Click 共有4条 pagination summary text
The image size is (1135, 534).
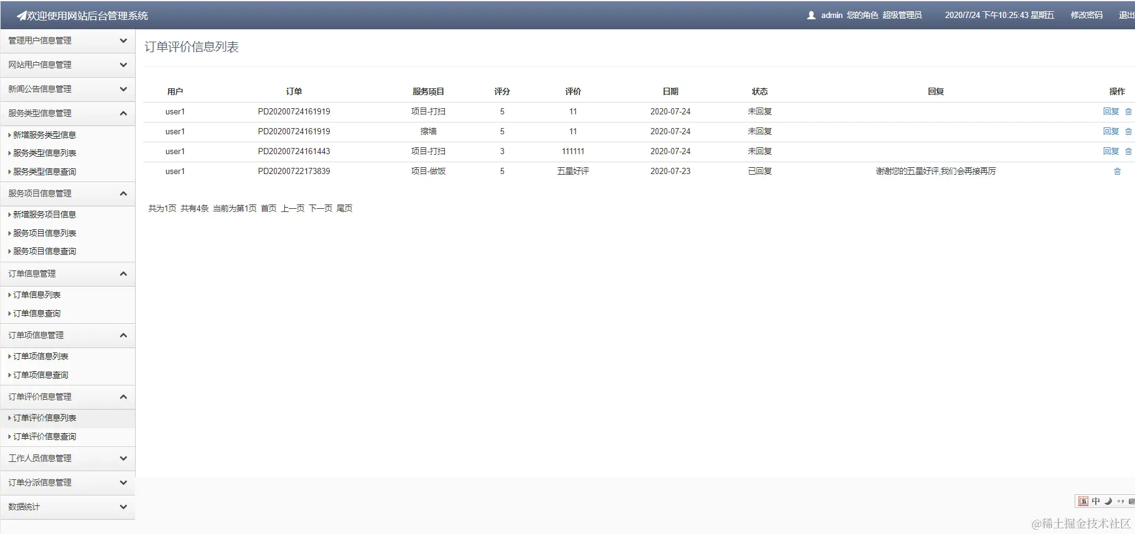(195, 208)
